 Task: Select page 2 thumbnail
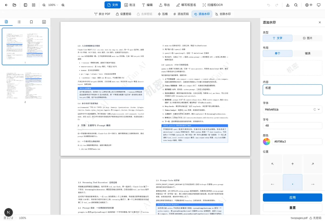(25, 86)
